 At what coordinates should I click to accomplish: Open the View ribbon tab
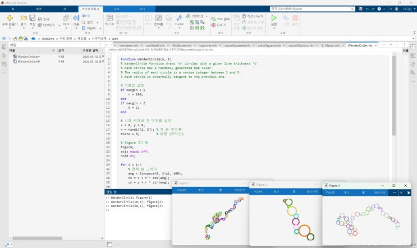click(143, 9)
